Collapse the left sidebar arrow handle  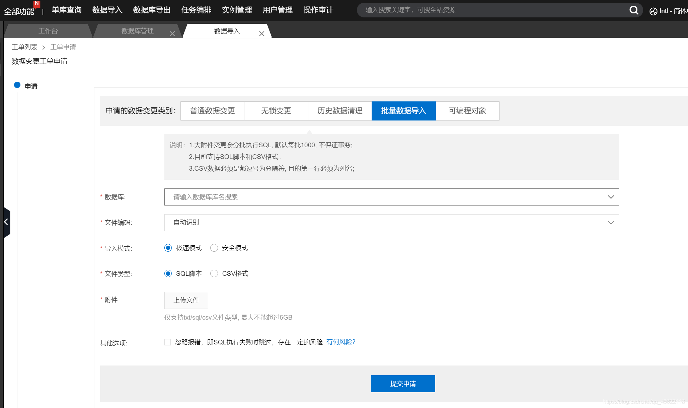tap(6, 222)
